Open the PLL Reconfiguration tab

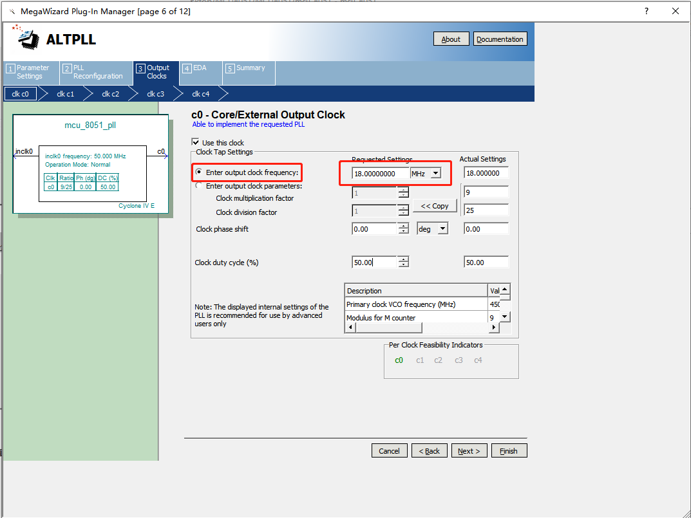point(96,72)
